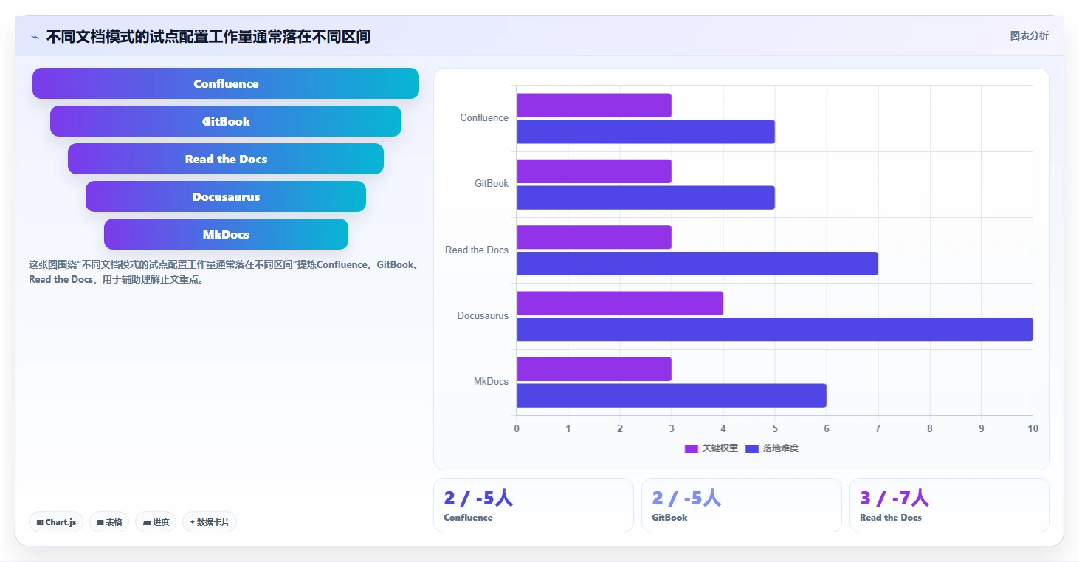Click the Confluence 落地难度 blue bar
Viewport: 1079px width, 562px height.
coord(646,131)
